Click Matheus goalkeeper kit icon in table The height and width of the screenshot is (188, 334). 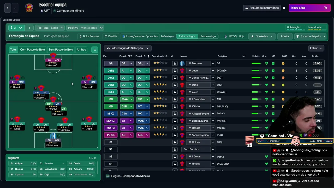coord(182,63)
